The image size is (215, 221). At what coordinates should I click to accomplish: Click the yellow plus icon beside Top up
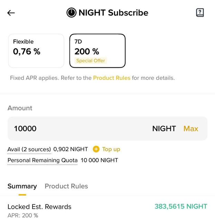point(96,149)
